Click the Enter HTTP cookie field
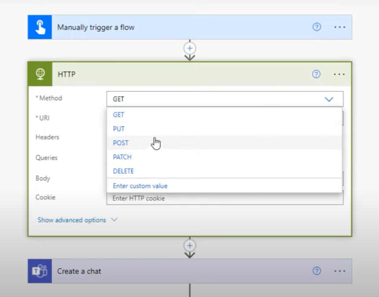 pyautogui.click(x=225, y=198)
